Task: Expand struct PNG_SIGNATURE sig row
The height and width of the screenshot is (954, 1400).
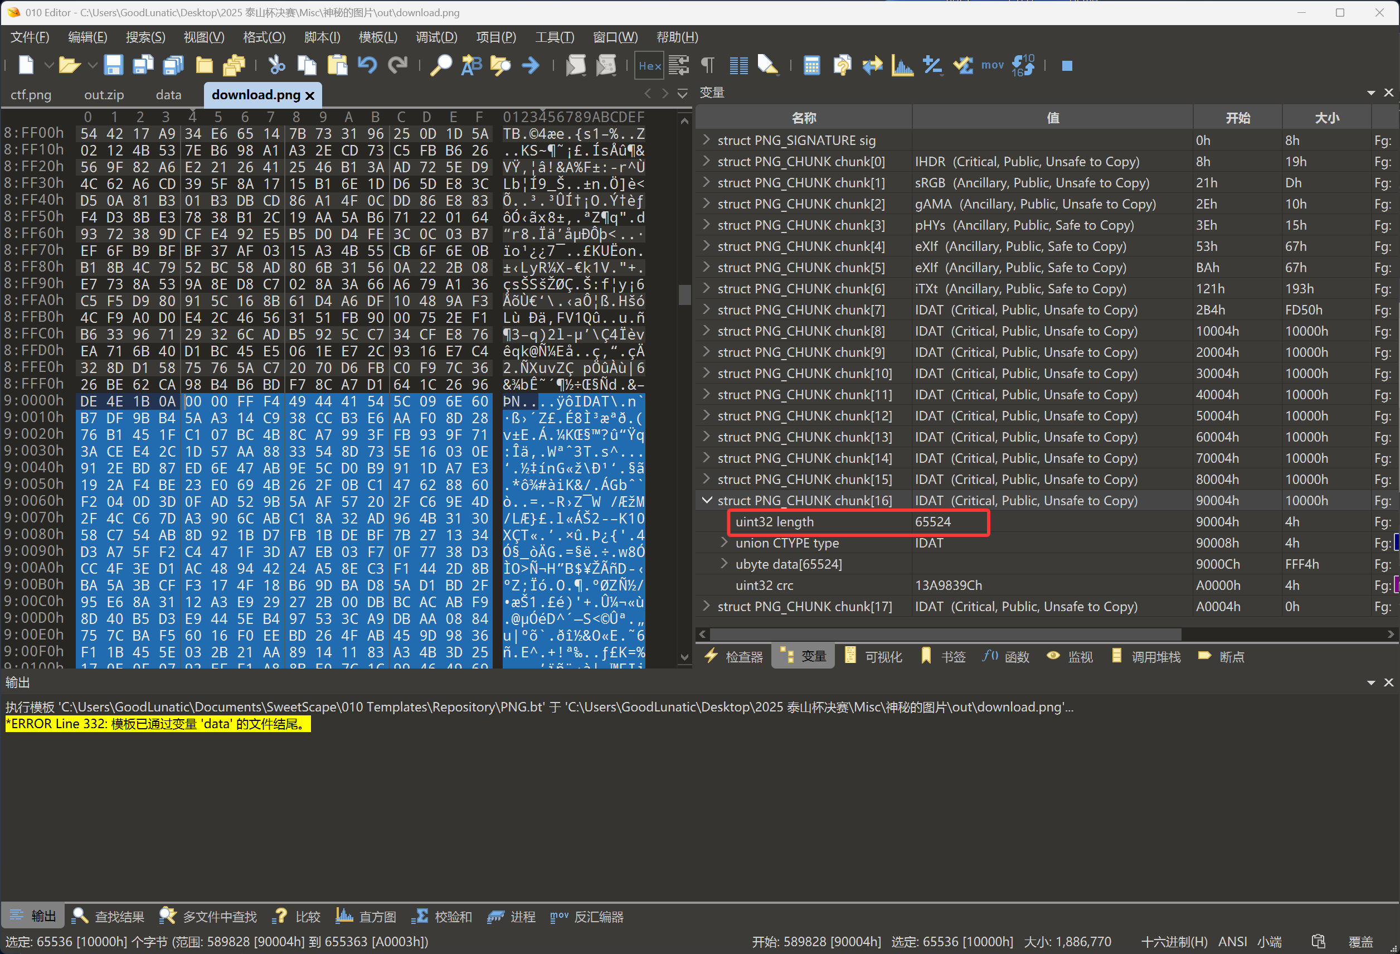Action: tap(706, 140)
